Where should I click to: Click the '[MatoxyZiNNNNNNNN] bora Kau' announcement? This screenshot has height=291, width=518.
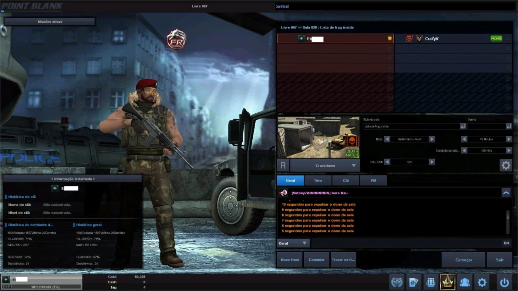(319, 193)
